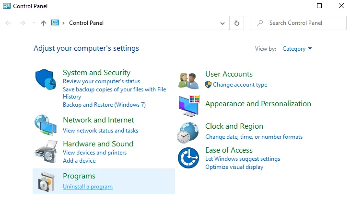
Task: Open the Clock and Region heading
Action: coord(234,126)
